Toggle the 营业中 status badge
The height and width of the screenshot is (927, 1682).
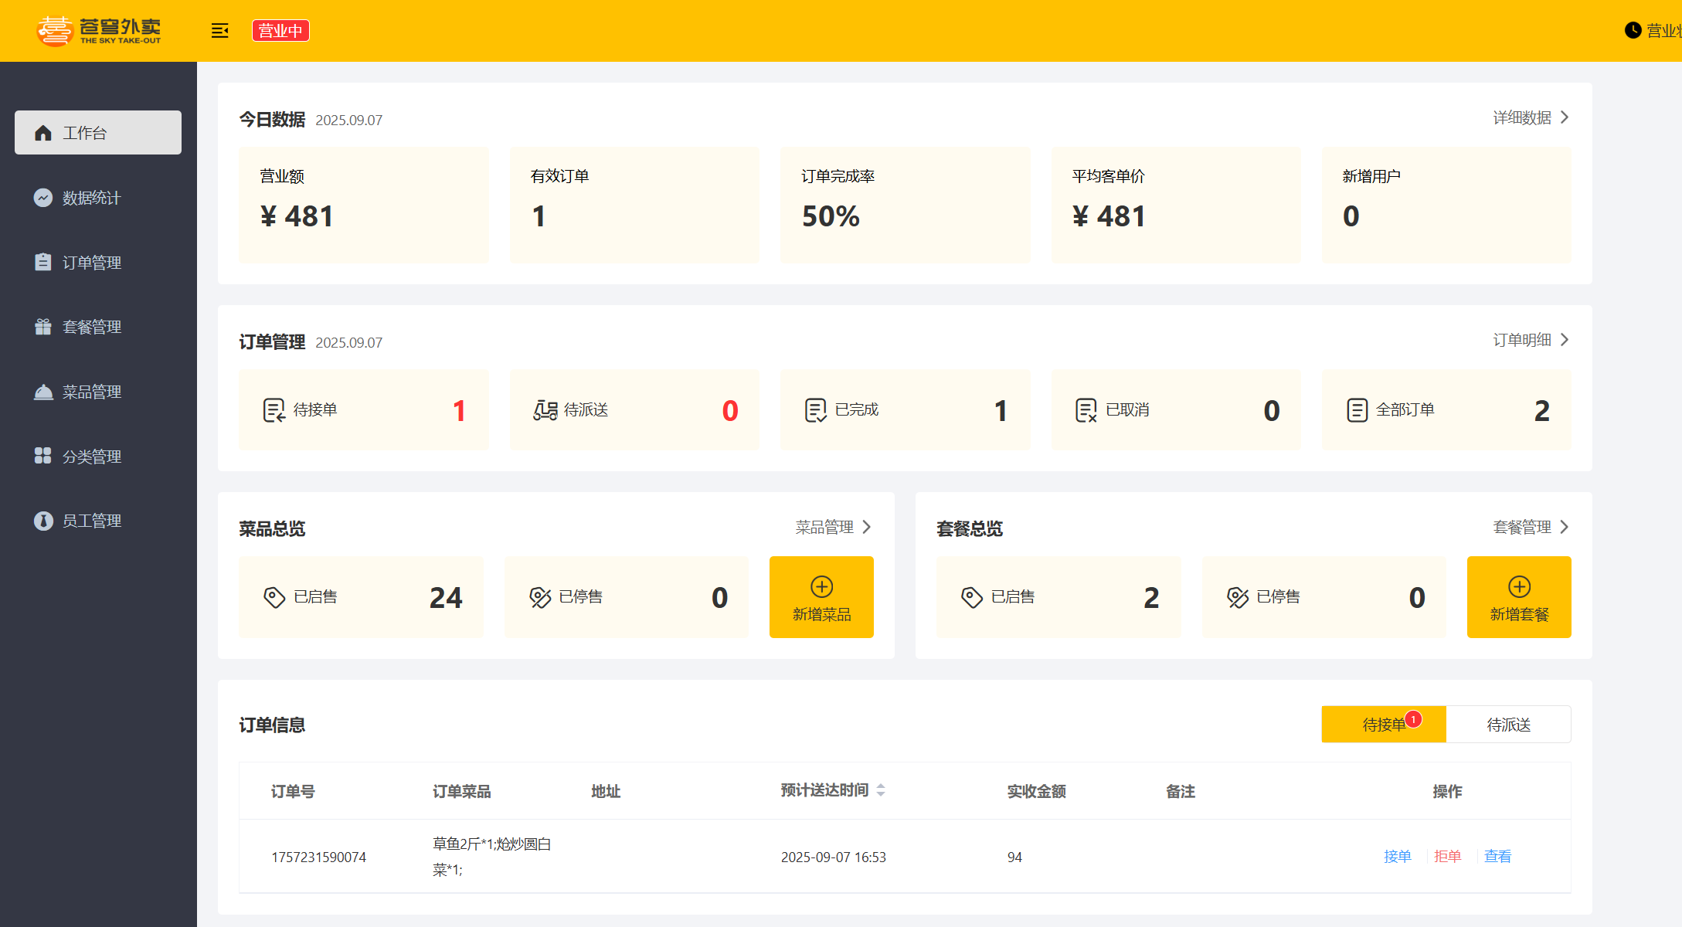(280, 31)
